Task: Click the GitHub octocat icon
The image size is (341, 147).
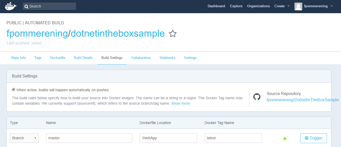Action: point(257,97)
